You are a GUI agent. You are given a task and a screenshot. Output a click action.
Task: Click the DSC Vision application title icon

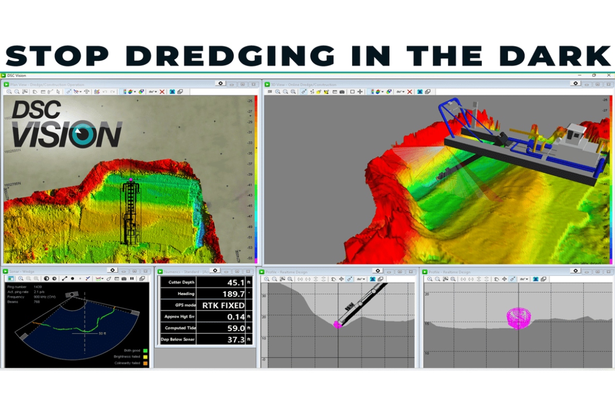[3, 75]
